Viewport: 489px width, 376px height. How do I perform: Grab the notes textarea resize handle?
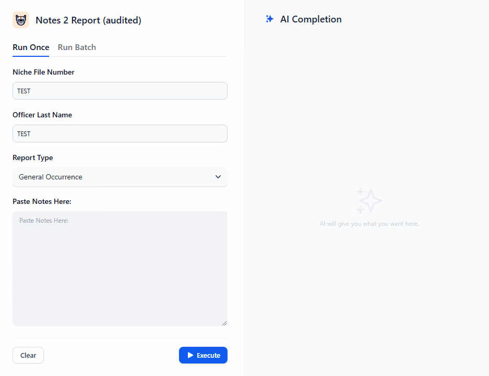point(224,323)
